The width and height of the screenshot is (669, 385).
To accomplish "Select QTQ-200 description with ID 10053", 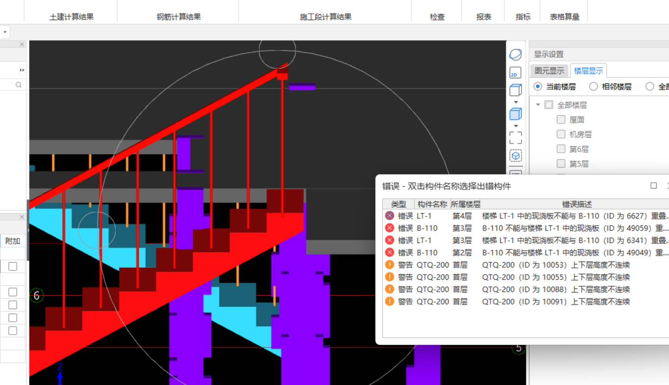I will pos(556,265).
